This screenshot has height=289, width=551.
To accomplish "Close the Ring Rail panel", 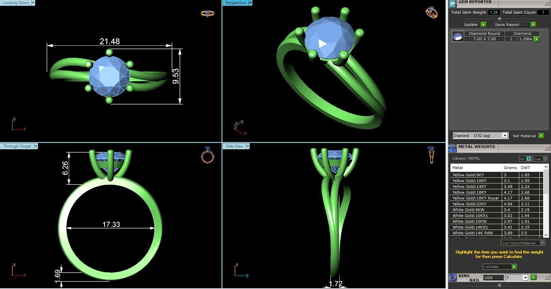I will pyautogui.click(x=547, y=277).
